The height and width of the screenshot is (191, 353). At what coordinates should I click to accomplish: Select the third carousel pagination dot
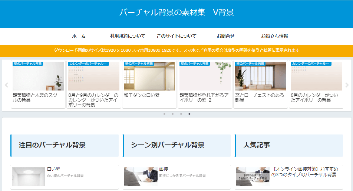pos(181,114)
